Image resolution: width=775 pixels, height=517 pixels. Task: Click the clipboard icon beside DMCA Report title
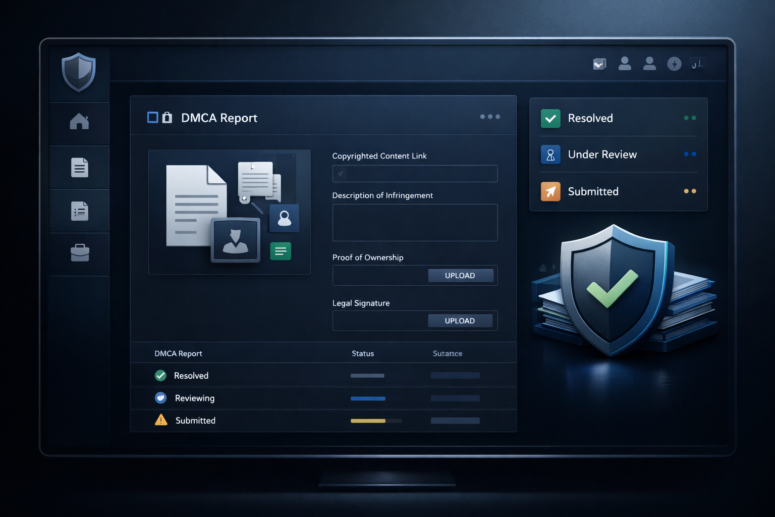167,118
